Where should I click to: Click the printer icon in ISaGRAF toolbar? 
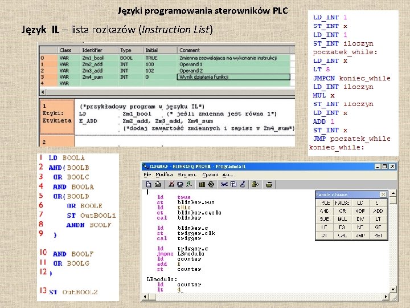(x=269, y=184)
